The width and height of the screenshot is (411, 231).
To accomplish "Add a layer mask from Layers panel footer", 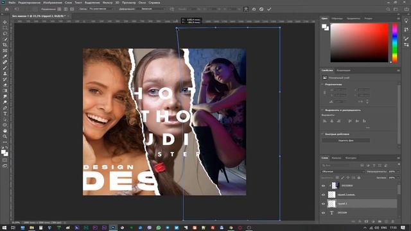I will 367,221.
